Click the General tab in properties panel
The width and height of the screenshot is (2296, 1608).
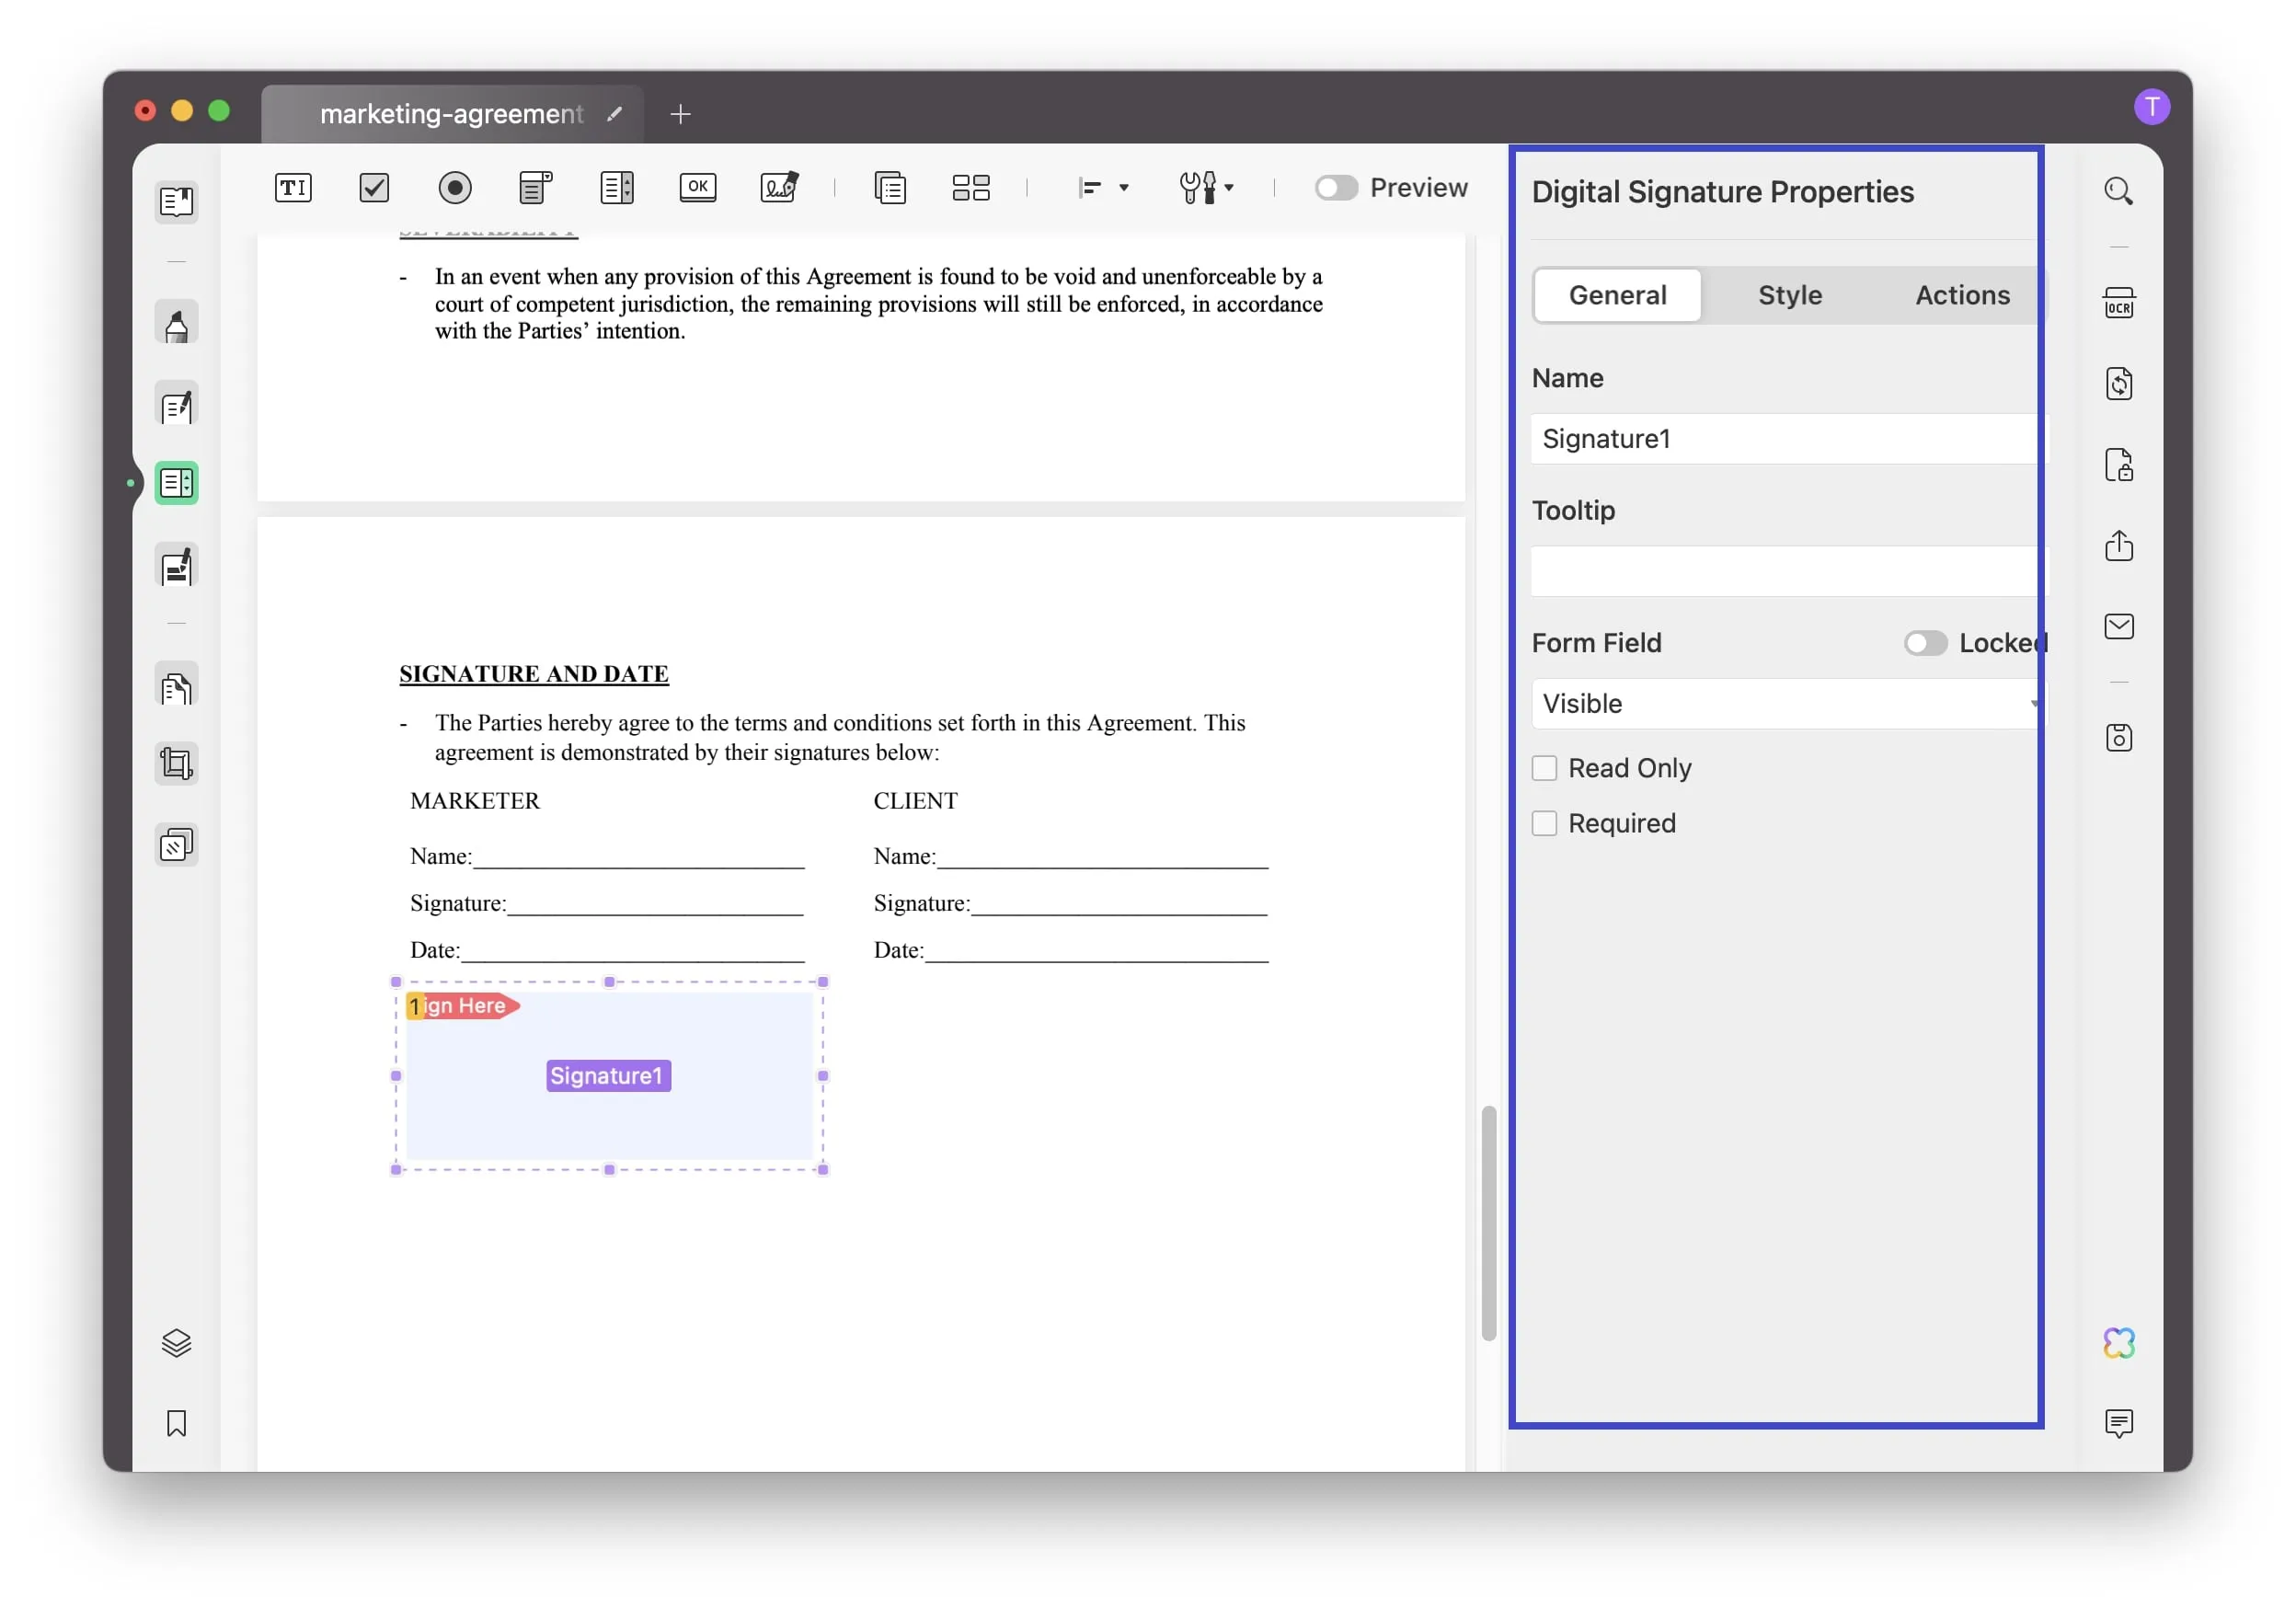(x=1615, y=293)
